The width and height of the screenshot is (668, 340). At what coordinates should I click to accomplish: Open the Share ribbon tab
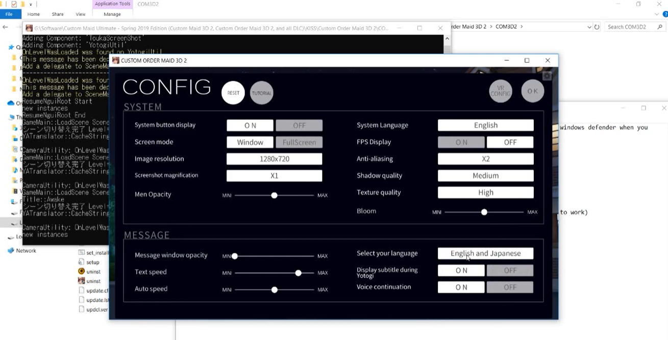pos(58,14)
